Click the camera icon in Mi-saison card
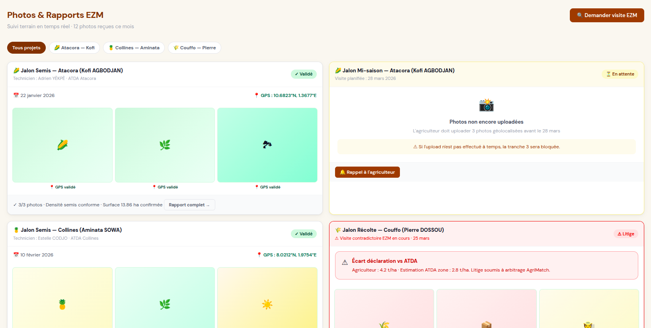 tap(486, 105)
